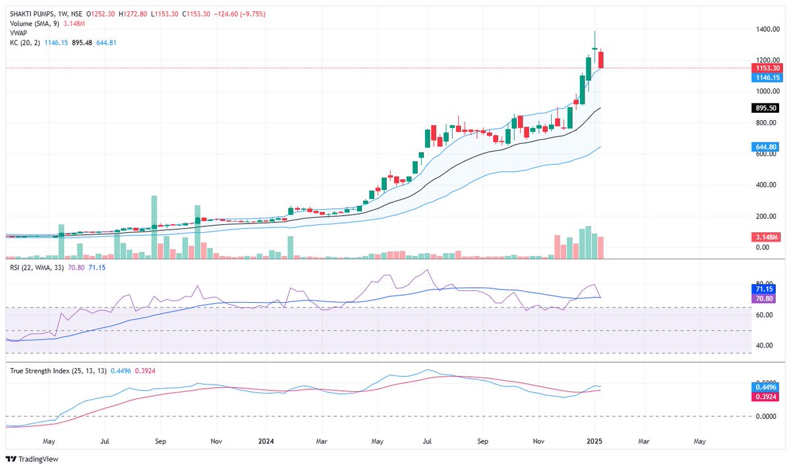Click the 40.00 RSI scale label
Viewport: 791px width, 469px height.
click(766, 346)
